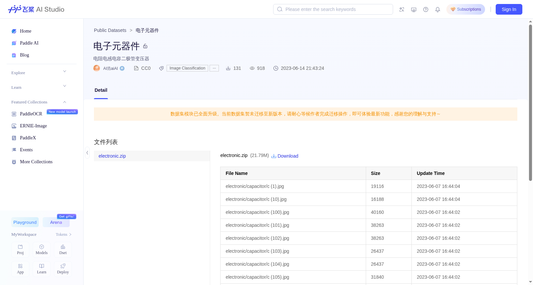Collapse the sidebar with the arrow handle
Viewport: 533px width, 285px height.
[x=87, y=153]
